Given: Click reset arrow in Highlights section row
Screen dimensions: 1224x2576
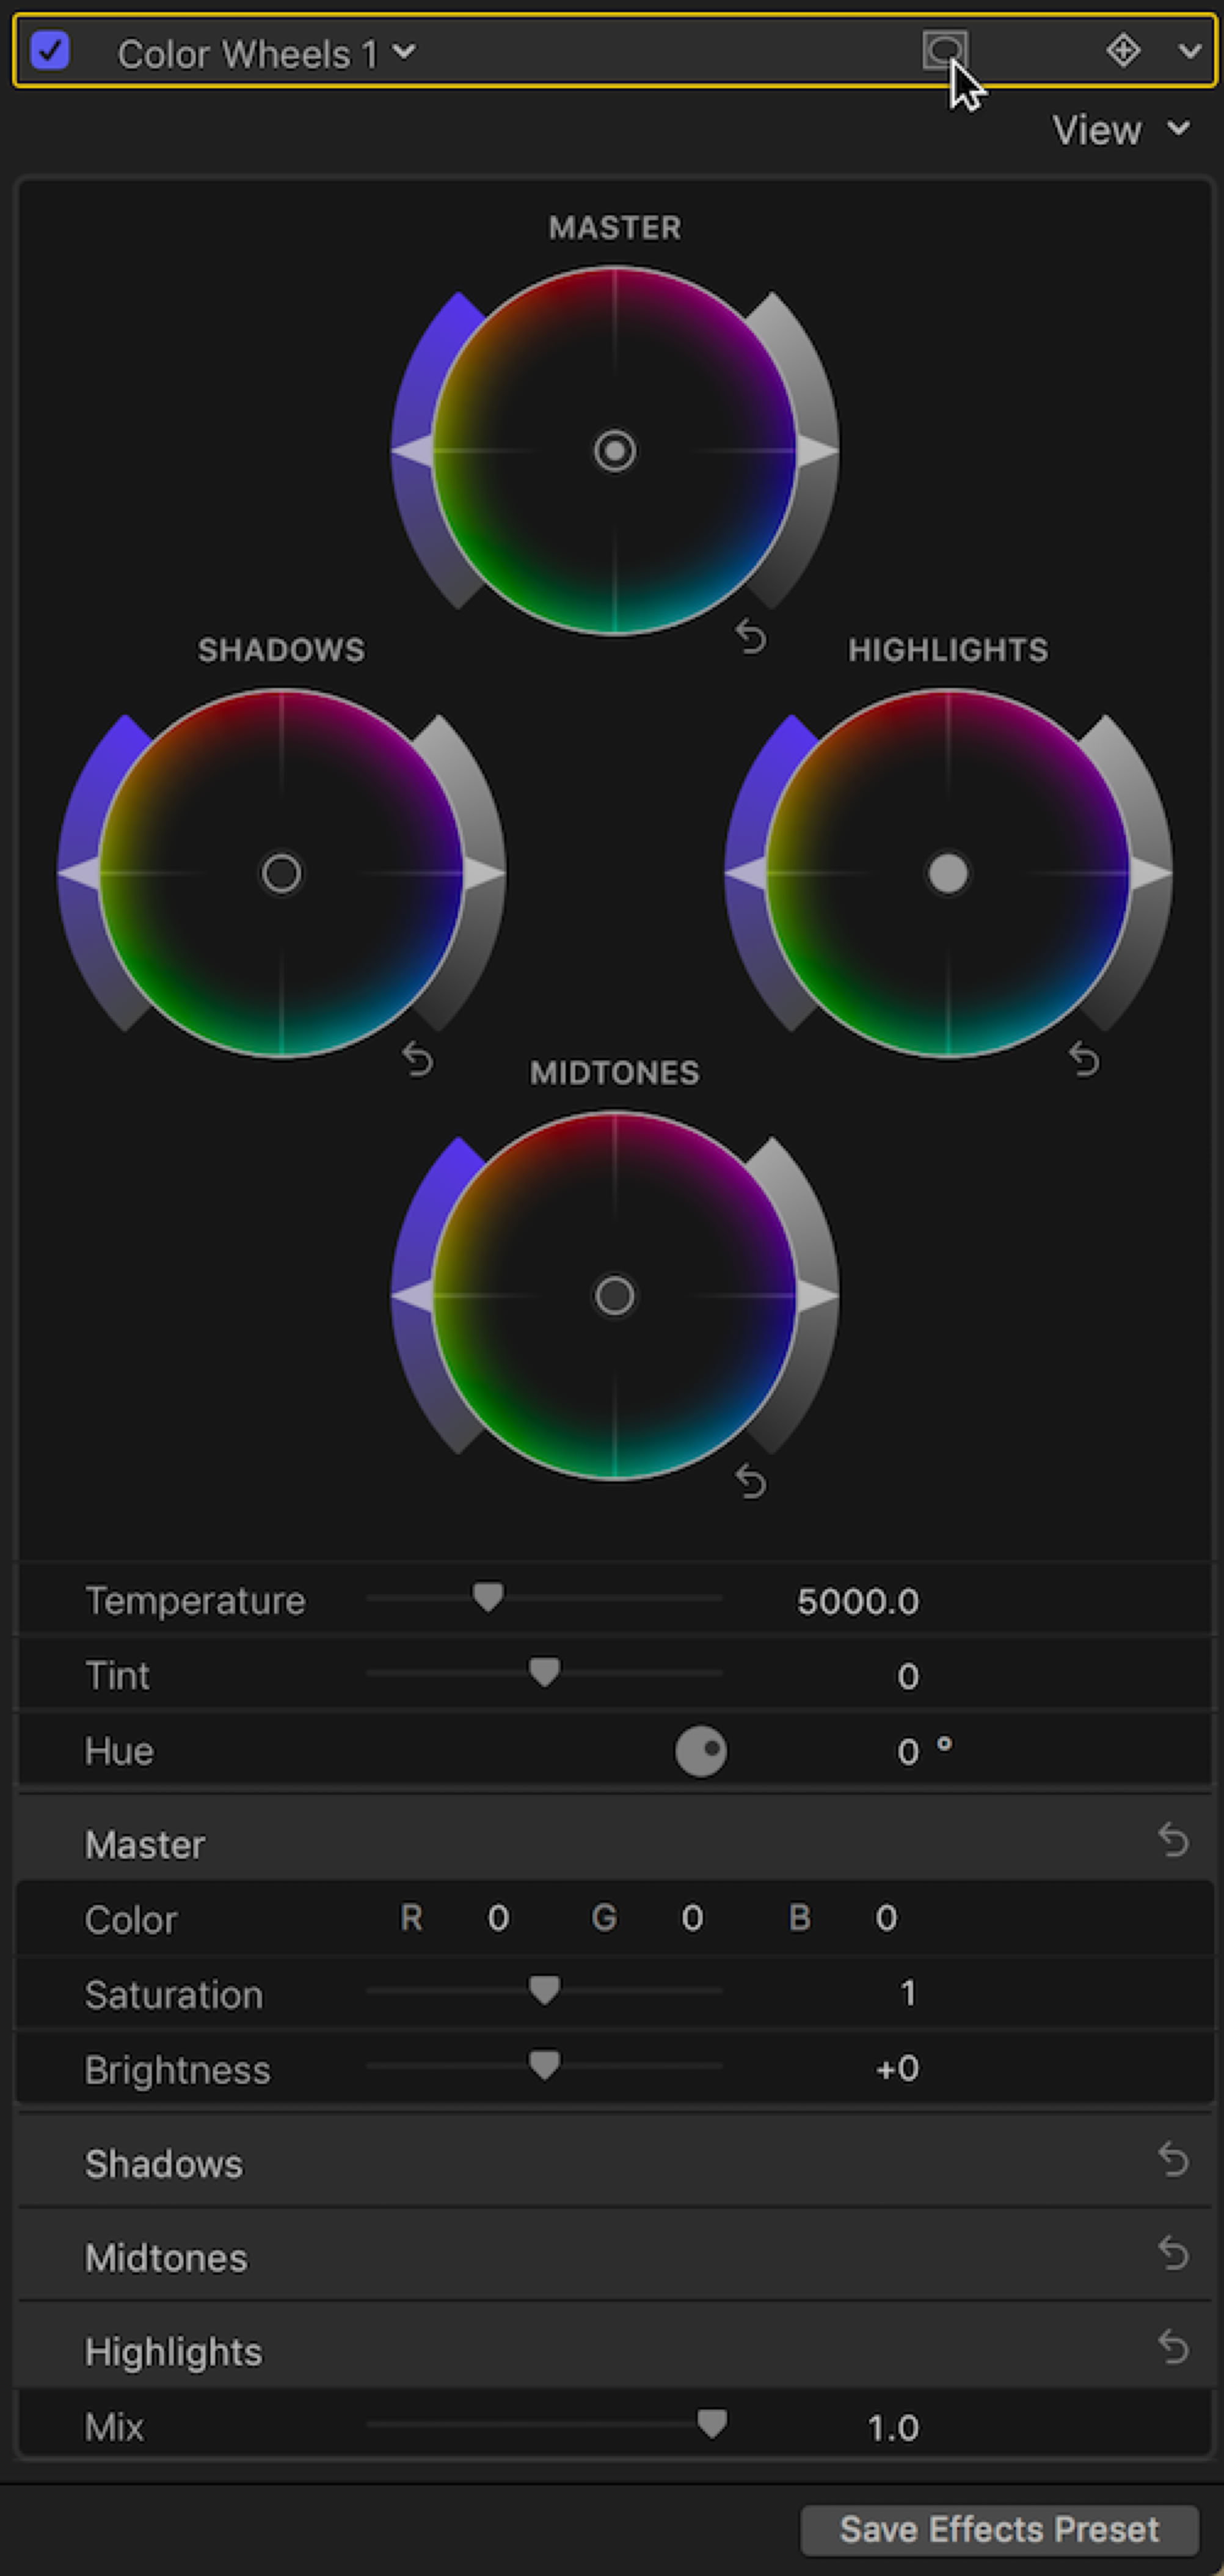Looking at the screenshot, I should (1173, 2347).
